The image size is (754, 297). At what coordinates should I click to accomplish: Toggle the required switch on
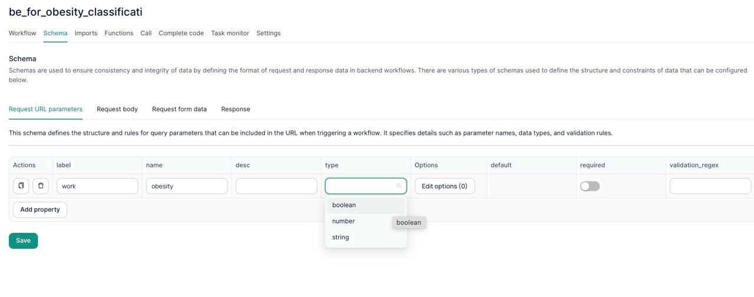pyautogui.click(x=590, y=186)
